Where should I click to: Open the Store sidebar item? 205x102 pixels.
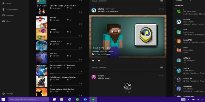click(8, 21)
